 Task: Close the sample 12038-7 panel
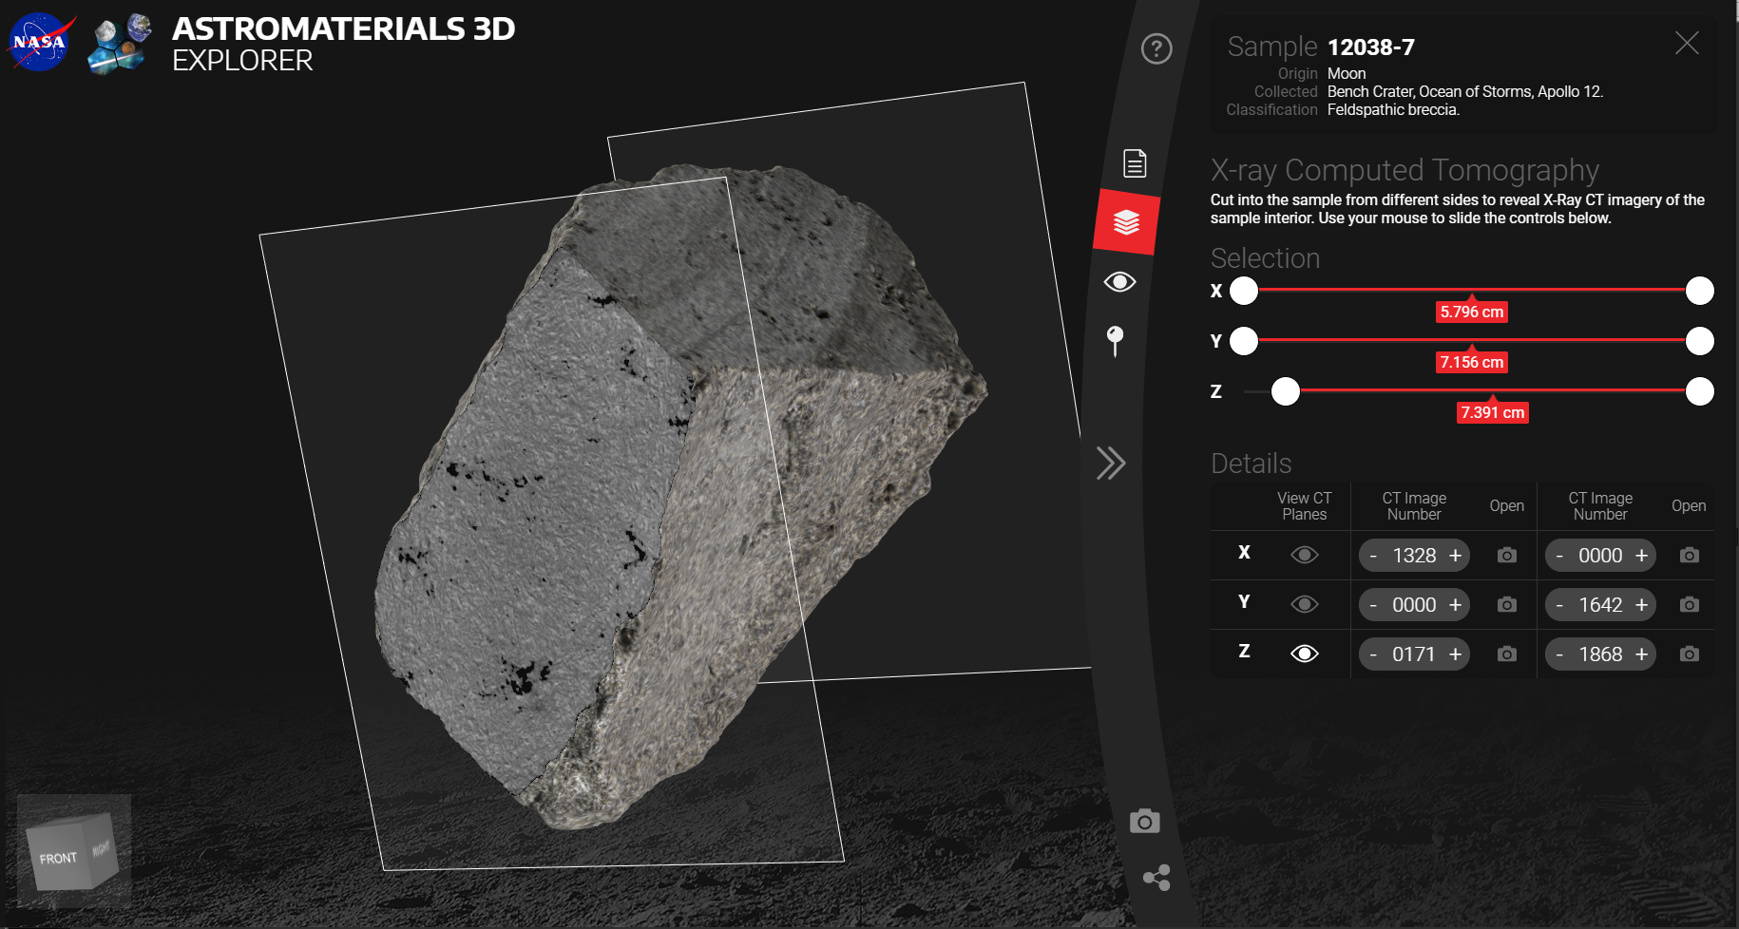click(x=1687, y=43)
